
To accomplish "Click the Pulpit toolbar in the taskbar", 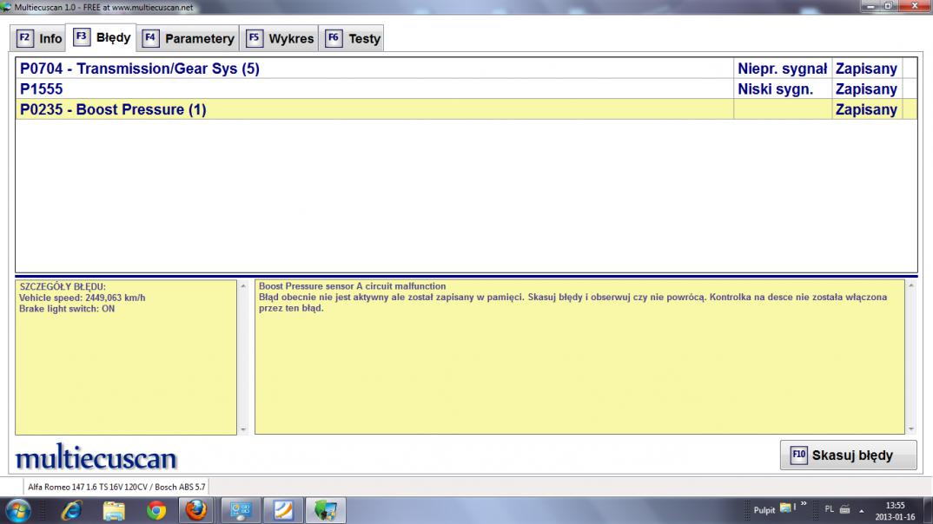I will [764, 510].
